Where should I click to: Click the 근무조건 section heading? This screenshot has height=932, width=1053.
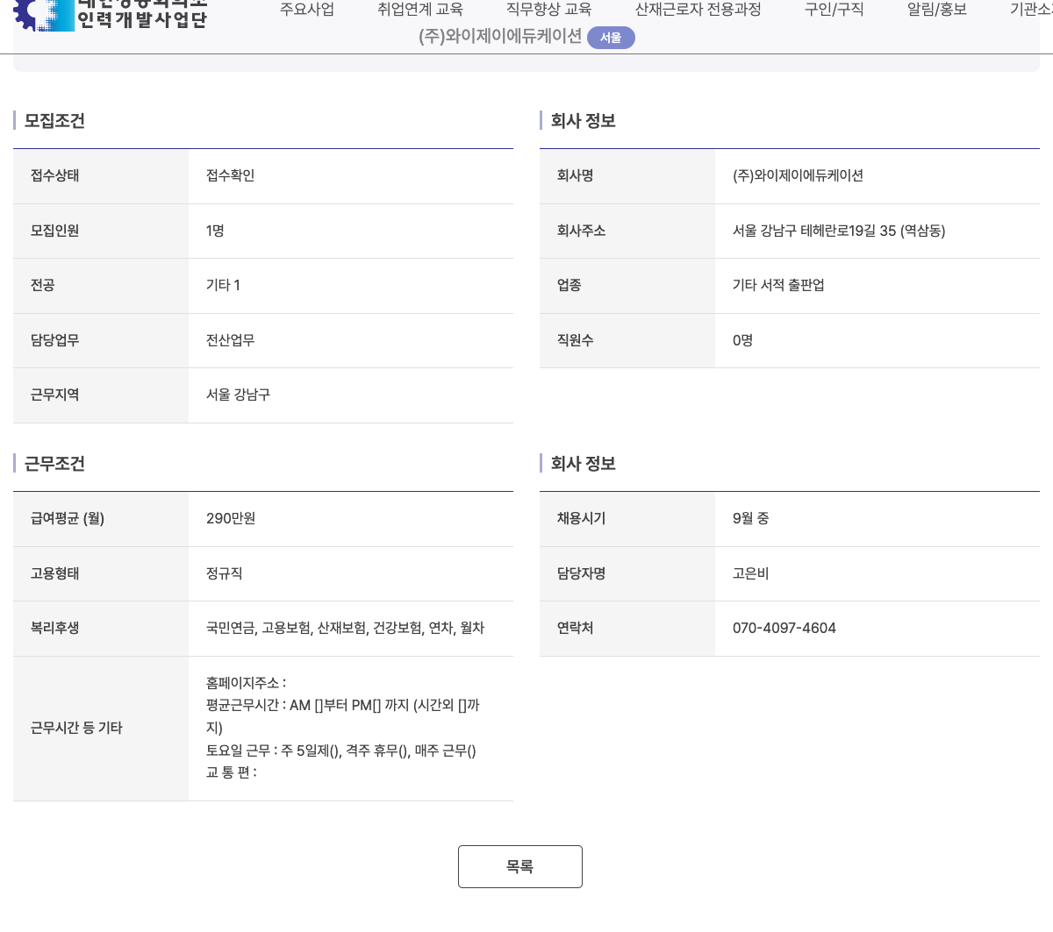pos(54,464)
